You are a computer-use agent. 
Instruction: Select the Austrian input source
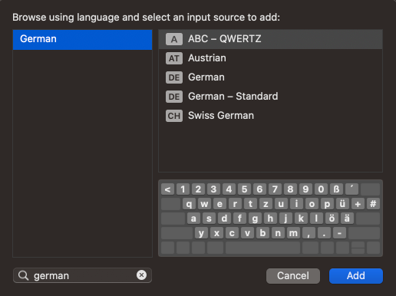click(x=270, y=58)
